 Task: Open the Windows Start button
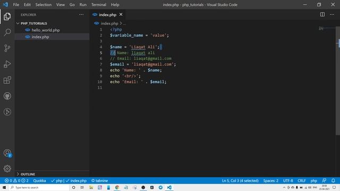[4, 187]
